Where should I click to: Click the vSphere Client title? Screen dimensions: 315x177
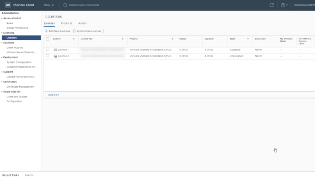coord(23,5)
